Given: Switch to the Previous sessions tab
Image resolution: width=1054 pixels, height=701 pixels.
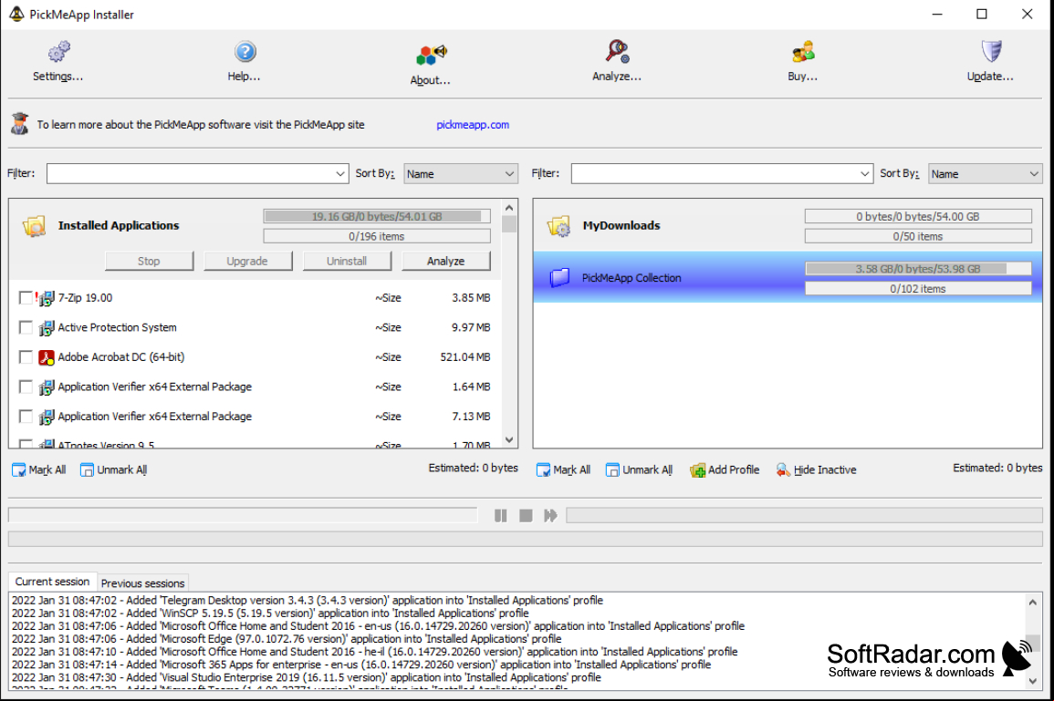Looking at the screenshot, I should click(x=142, y=583).
